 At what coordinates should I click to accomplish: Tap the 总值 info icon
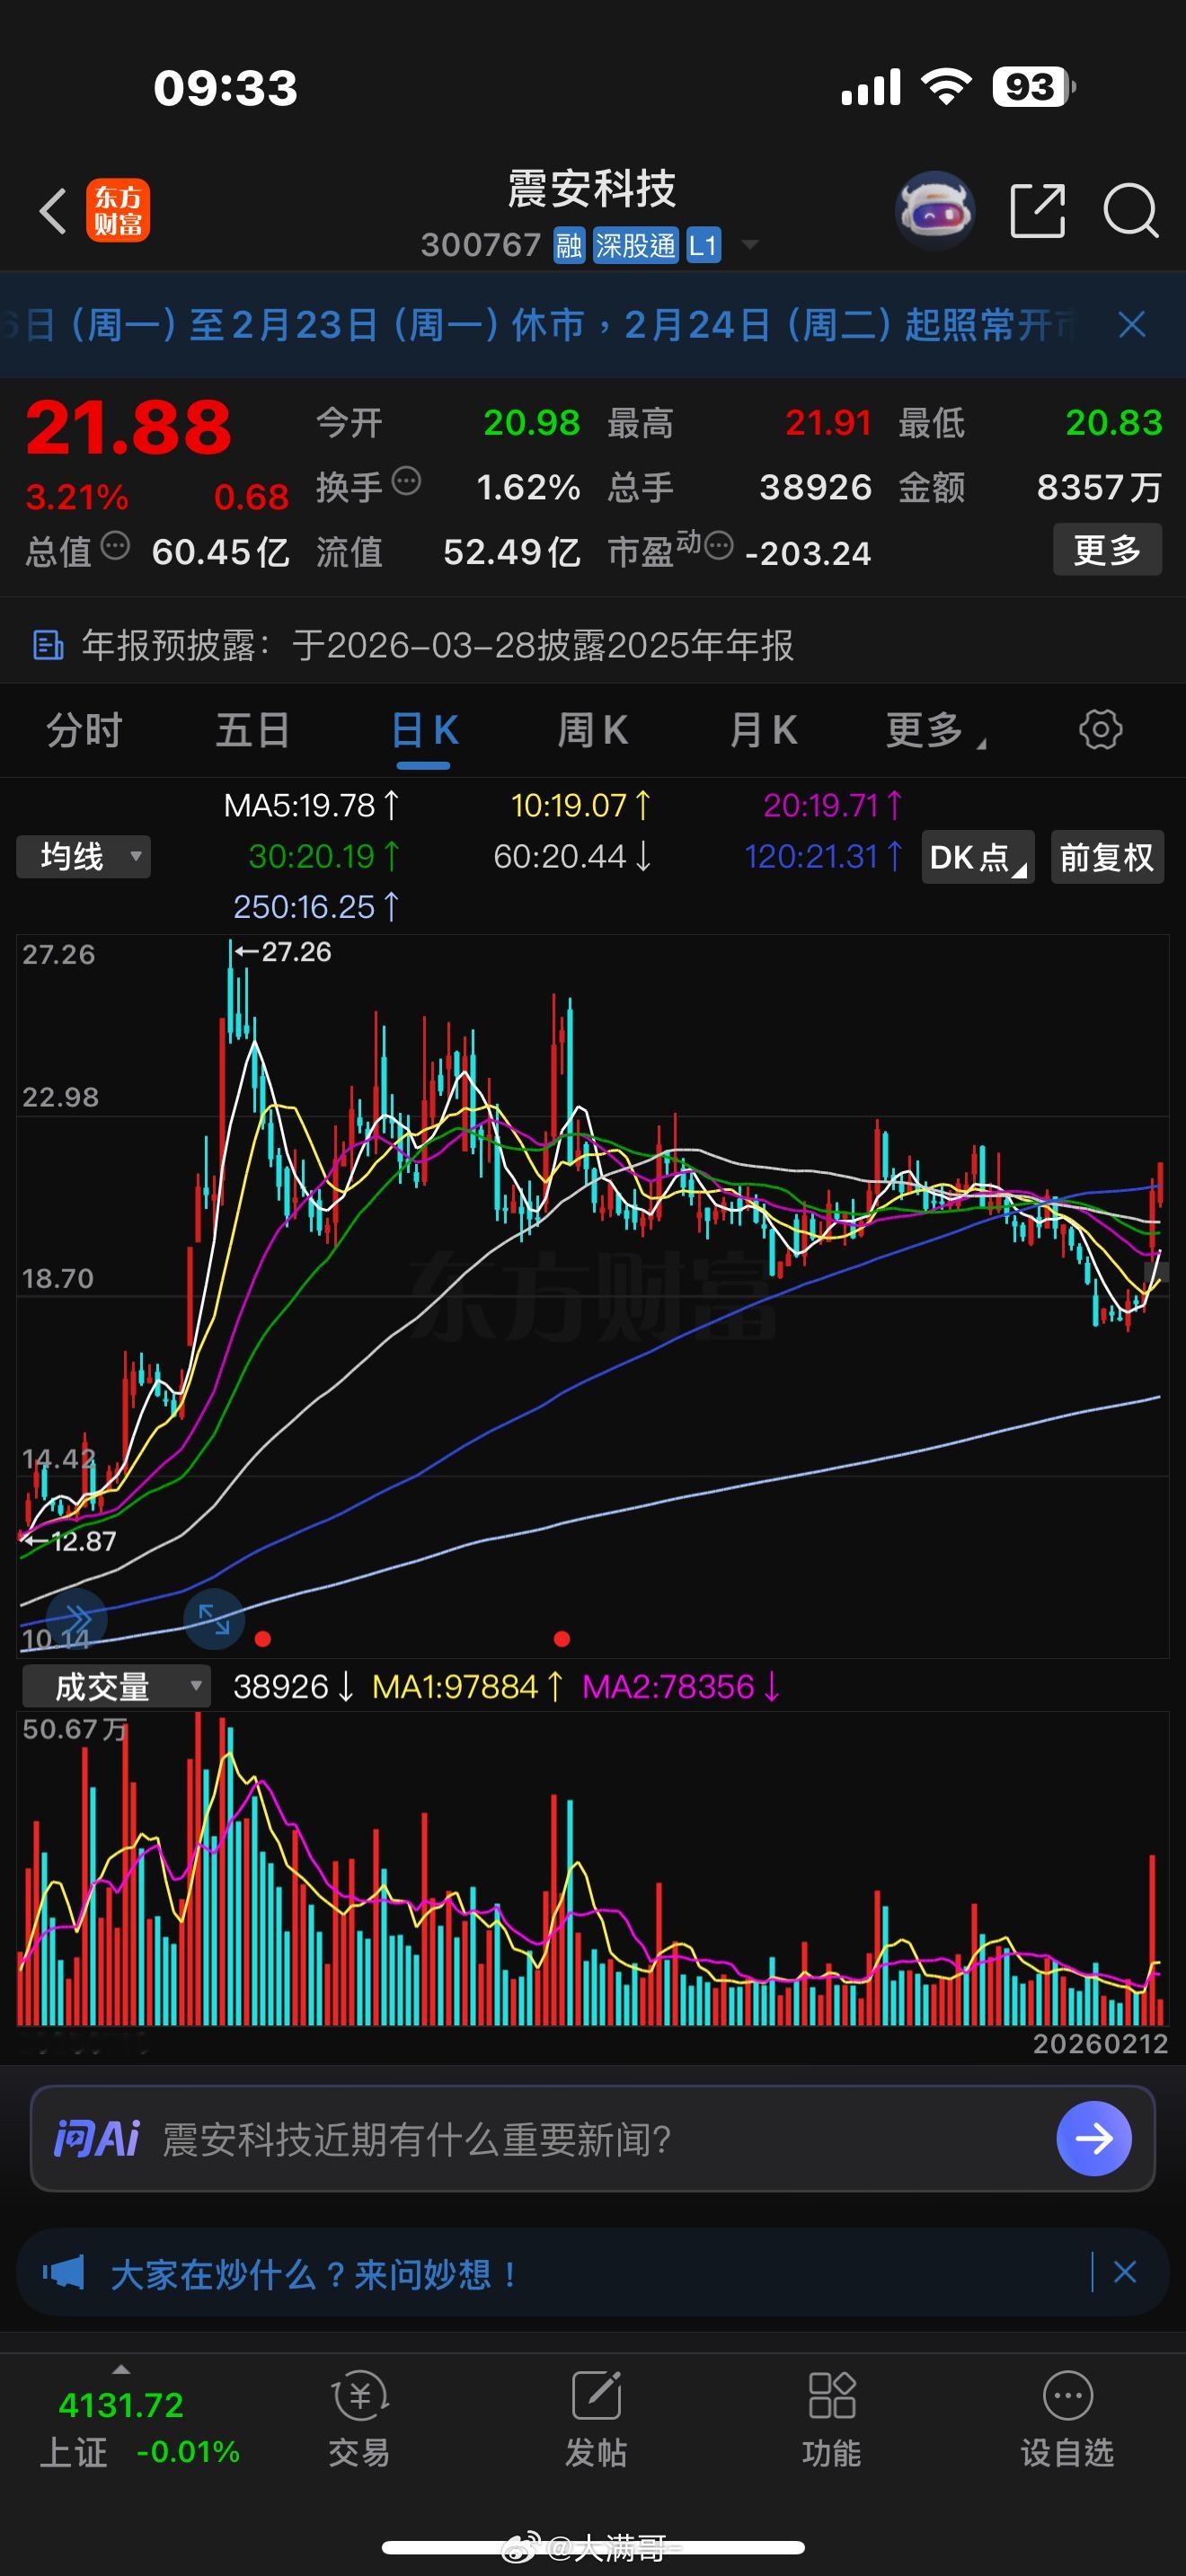click(116, 546)
